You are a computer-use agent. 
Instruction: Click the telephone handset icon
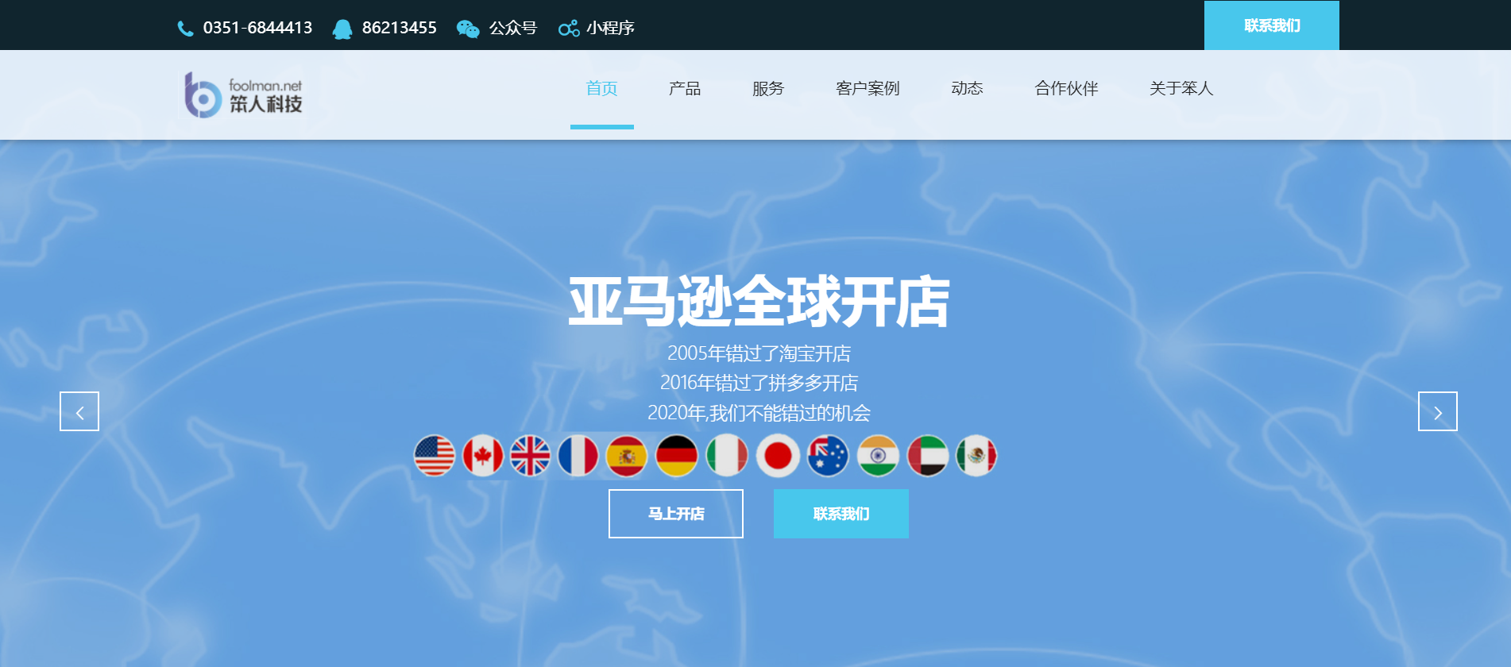click(185, 29)
